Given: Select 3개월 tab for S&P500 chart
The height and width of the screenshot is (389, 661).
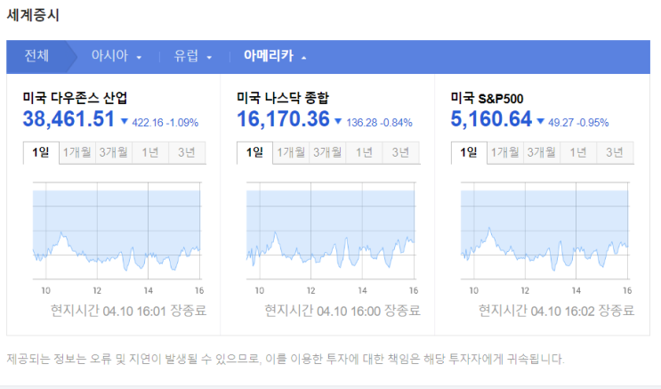Looking at the screenshot, I should tap(541, 152).
